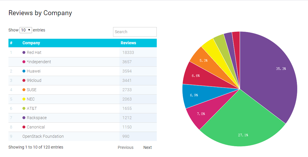Open the entries-per-page dropdown showing 10
The height and width of the screenshot is (157, 308).
26,30
